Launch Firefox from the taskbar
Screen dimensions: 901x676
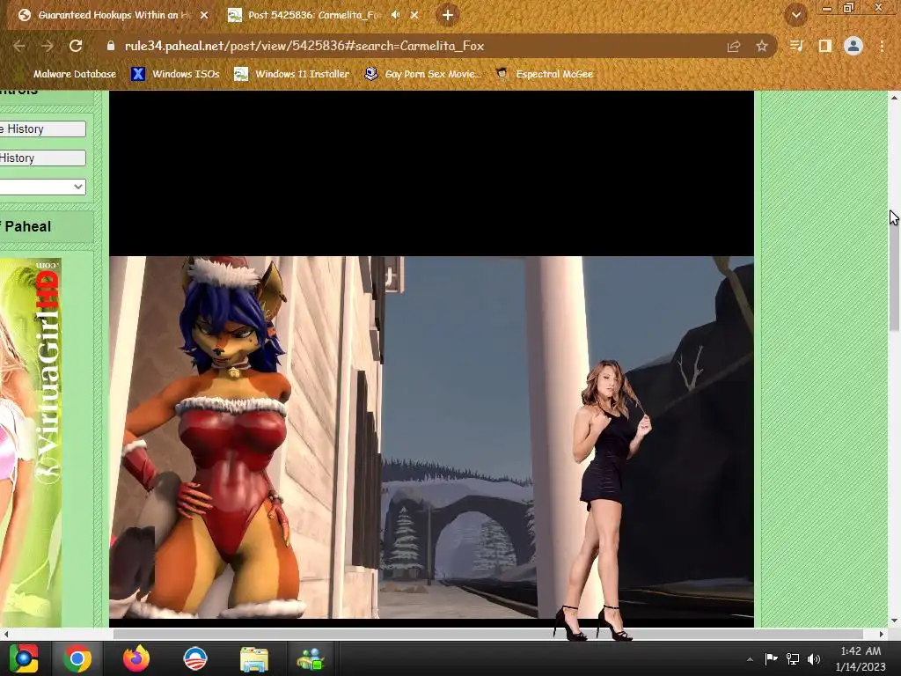136,658
